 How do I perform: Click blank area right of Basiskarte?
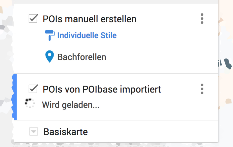(x=150, y=132)
